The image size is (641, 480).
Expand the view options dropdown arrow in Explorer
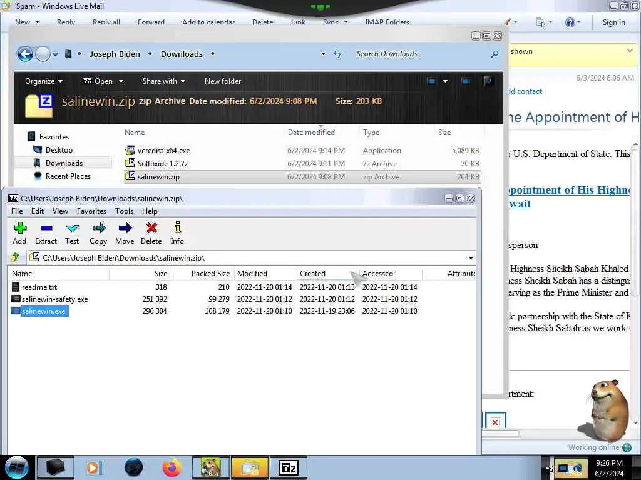click(445, 81)
